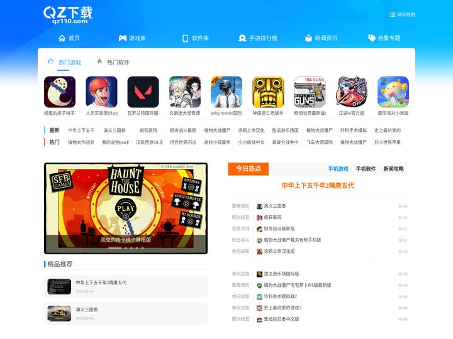Open 神庙逃亡老版本 Temple Run icon

[x=269, y=92]
